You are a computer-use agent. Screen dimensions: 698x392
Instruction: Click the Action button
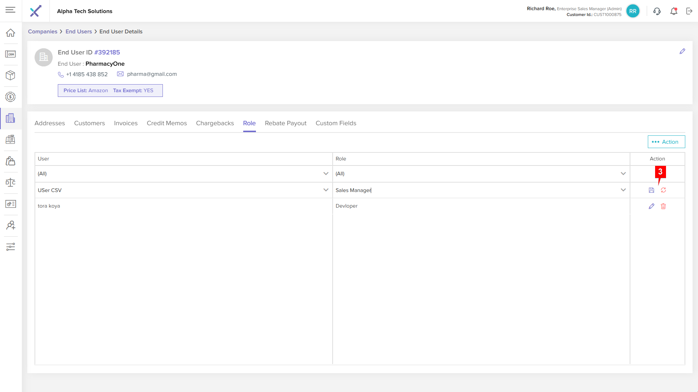click(666, 142)
